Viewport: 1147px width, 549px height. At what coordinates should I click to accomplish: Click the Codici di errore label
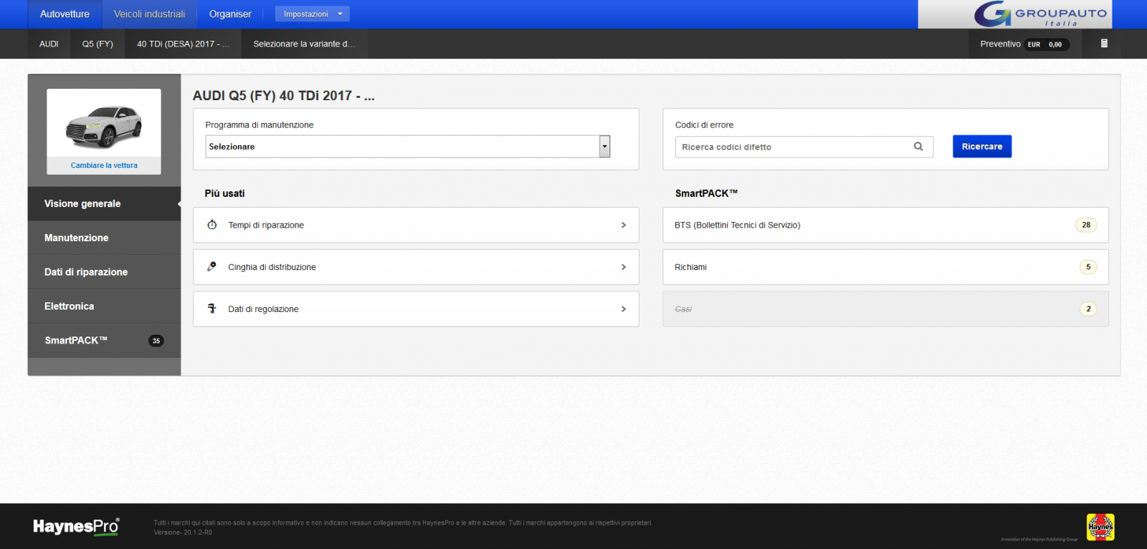tap(704, 125)
